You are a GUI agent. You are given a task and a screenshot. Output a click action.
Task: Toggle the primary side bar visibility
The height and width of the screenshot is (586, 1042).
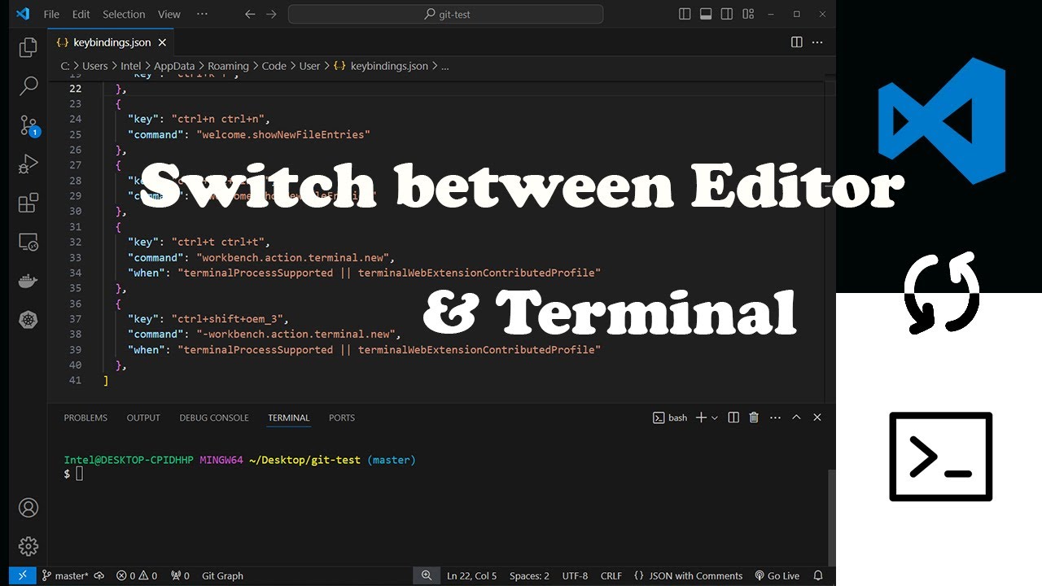685,14
